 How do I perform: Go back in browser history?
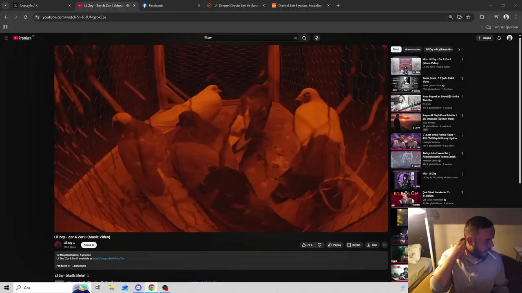tap(6, 17)
